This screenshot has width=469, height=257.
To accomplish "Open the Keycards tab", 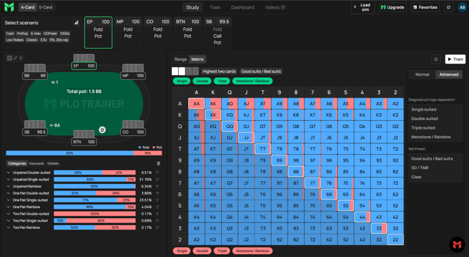I will click(37, 163).
